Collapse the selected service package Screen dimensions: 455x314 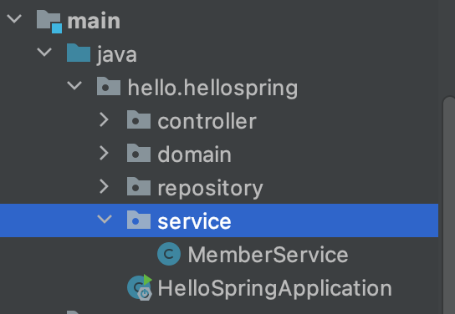(x=105, y=220)
